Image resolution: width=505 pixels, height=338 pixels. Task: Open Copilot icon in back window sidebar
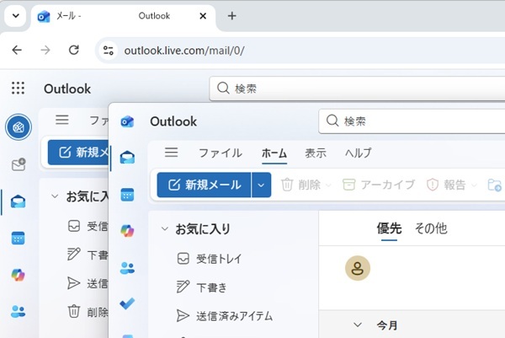[18, 275]
